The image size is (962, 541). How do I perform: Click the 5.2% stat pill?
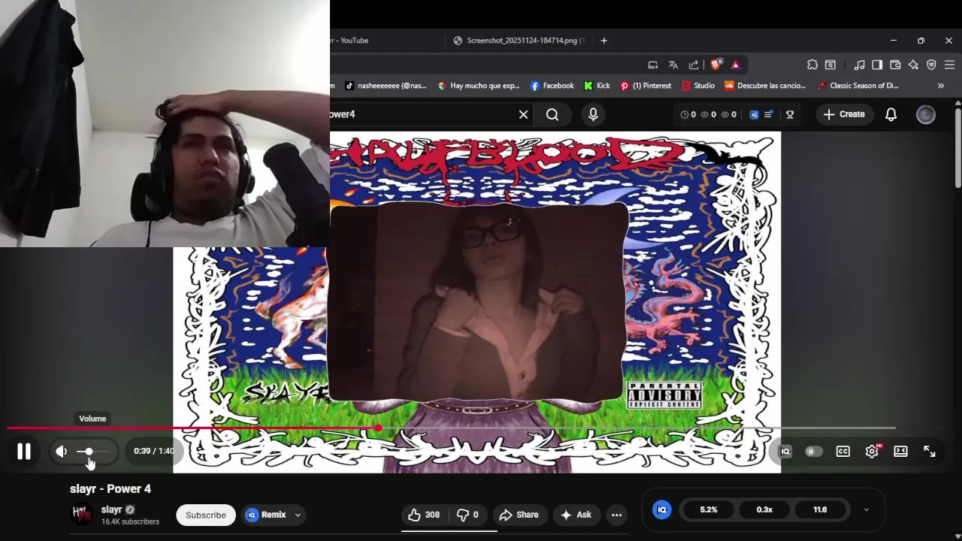pos(708,509)
